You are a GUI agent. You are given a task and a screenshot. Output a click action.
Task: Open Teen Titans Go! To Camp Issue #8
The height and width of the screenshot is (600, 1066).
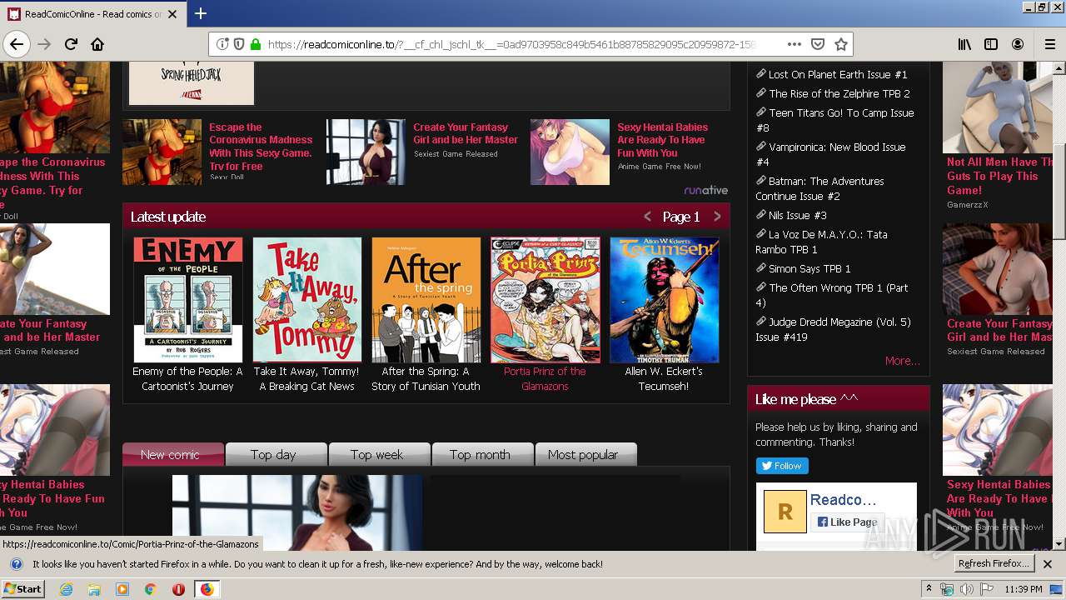(835, 120)
